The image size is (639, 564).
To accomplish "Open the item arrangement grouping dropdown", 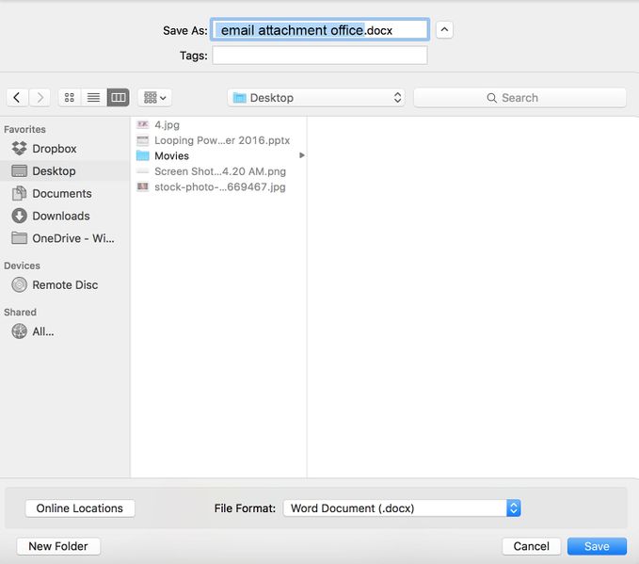I will point(153,98).
